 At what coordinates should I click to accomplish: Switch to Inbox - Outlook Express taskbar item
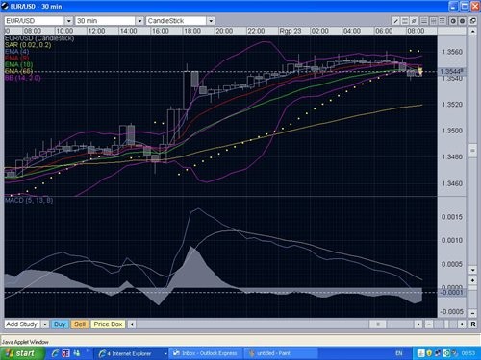click(x=206, y=353)
